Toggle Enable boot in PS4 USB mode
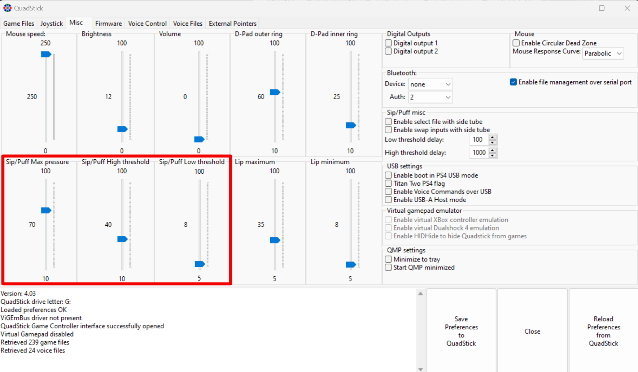The width and height of the screenshot is (638, 372). [x=389, y=175]
